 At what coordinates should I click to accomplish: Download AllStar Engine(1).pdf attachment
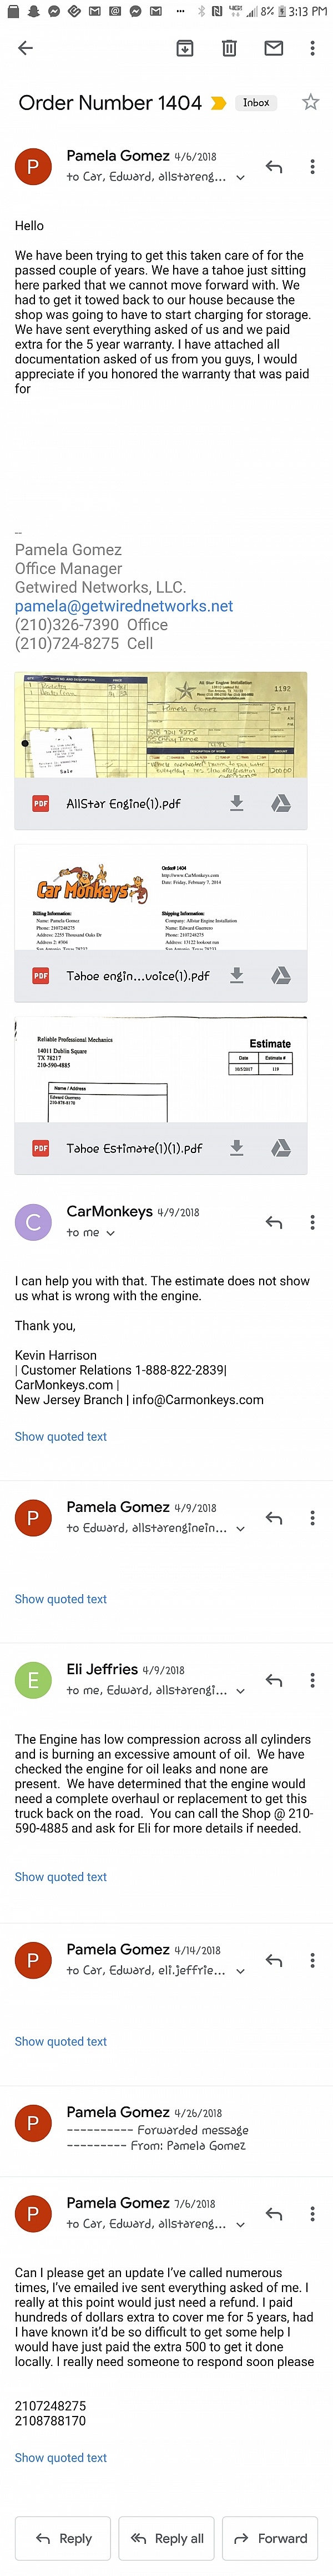point(237,803)
